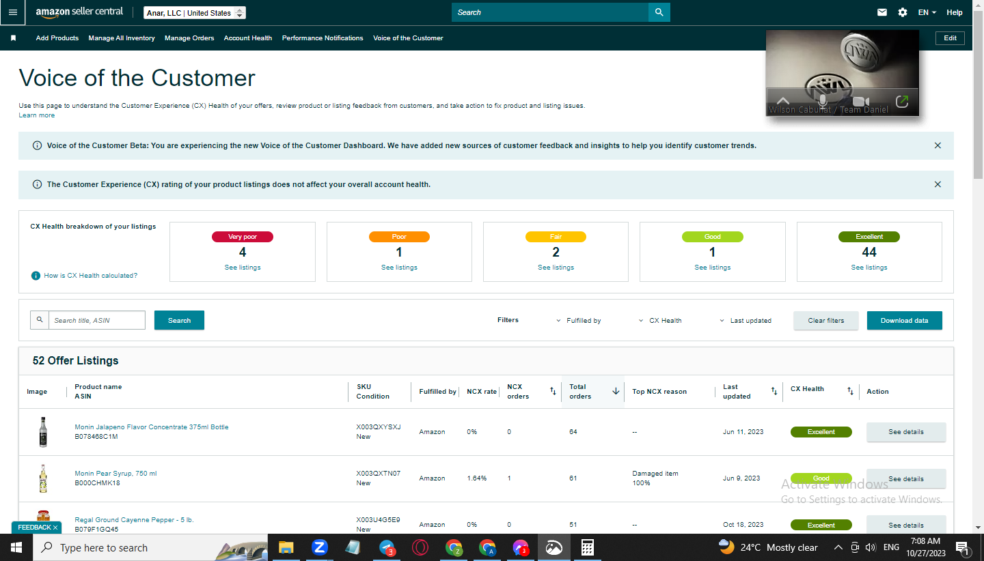
Task: Click the Monin Pear Syrup product thumbnail
Action: 43,478
